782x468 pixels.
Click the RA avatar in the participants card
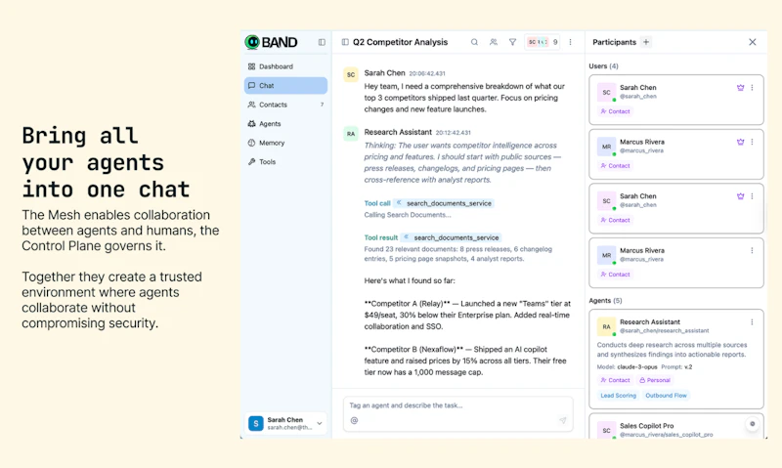tap(606, 327)
